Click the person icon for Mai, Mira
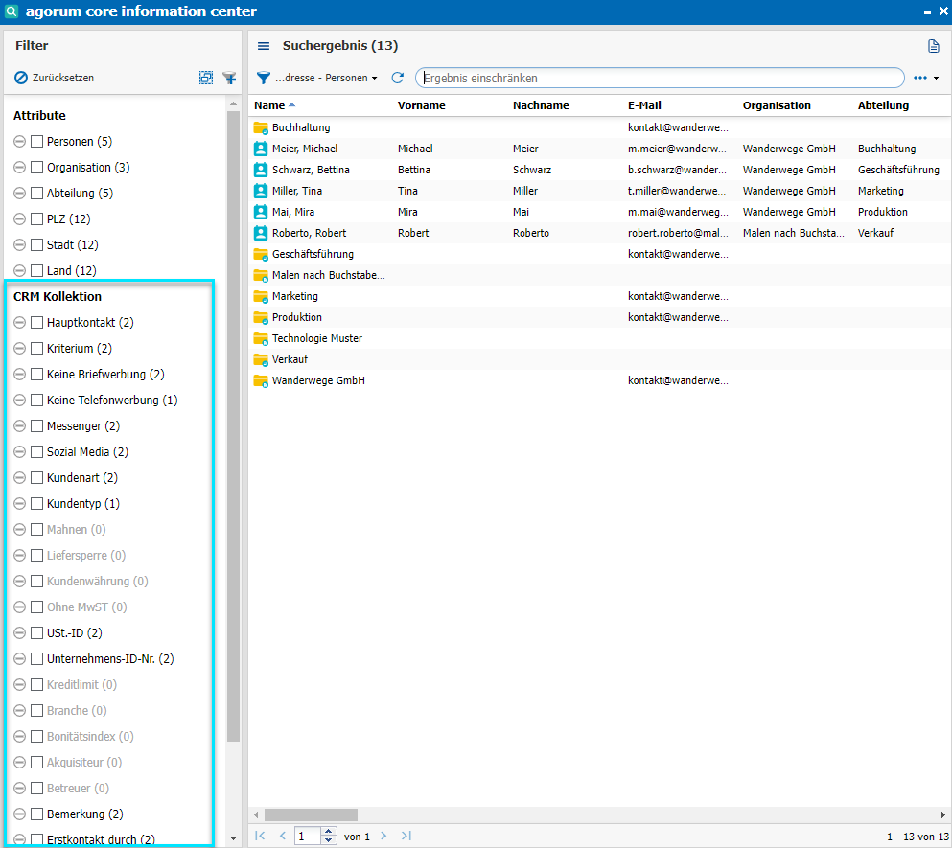 click(x=261, y=212)
